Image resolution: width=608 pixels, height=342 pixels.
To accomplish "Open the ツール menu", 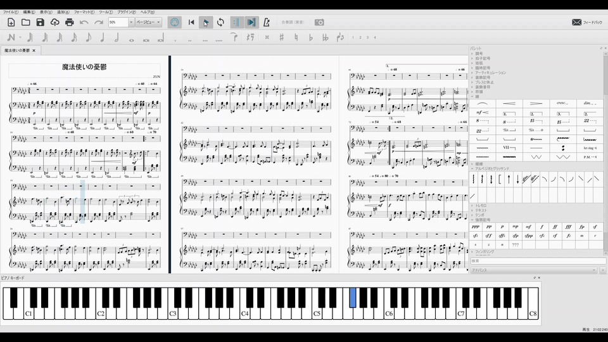I will point(106,12).
